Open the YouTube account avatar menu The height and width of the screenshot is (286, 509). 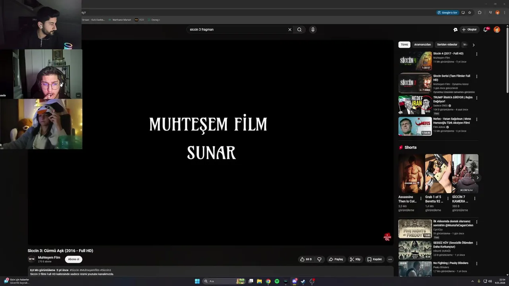click(497, 29)
